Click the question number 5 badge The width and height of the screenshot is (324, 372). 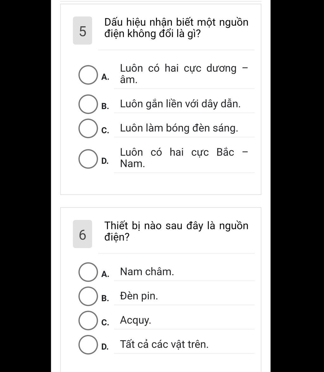(x=82, y=30)
